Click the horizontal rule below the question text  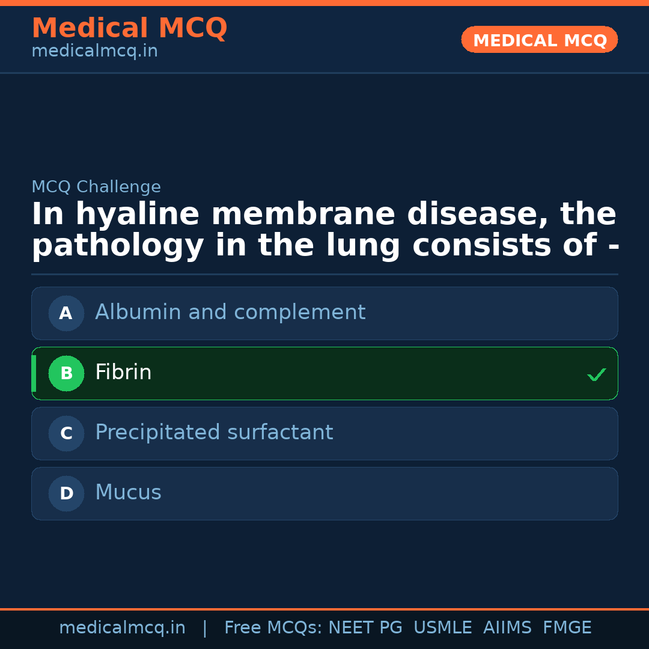click(x=324, y=273)
